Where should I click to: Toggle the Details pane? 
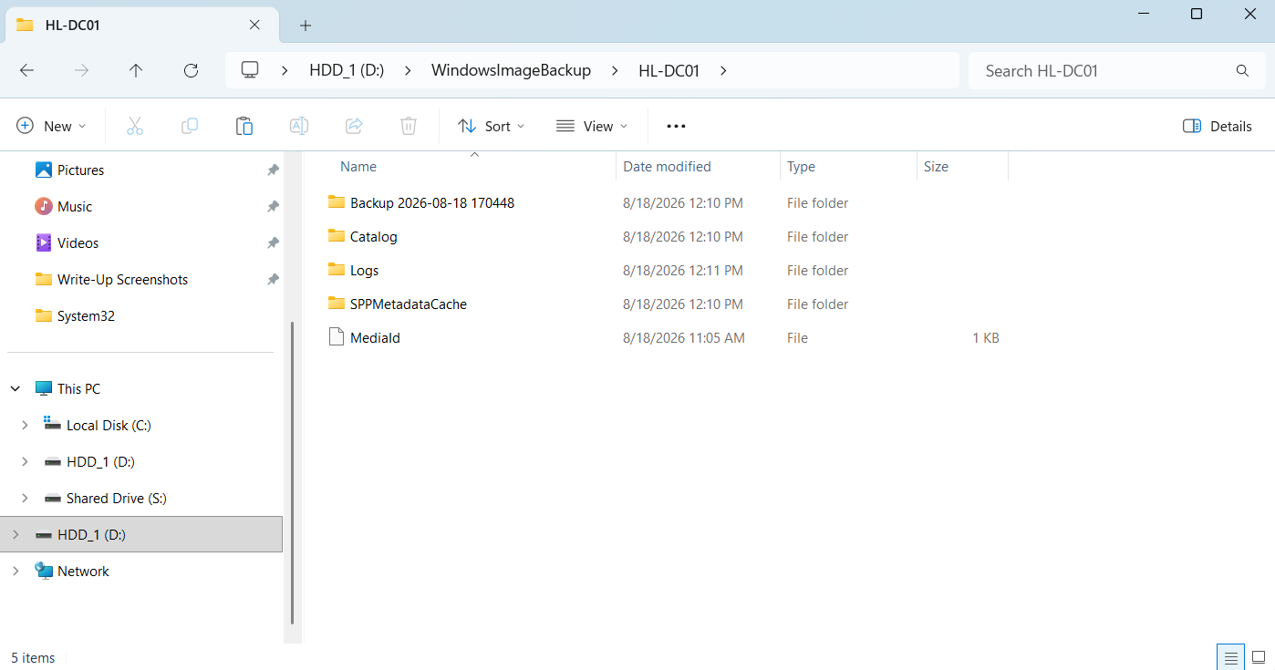pyautogui.click(x=1217, y=127)
